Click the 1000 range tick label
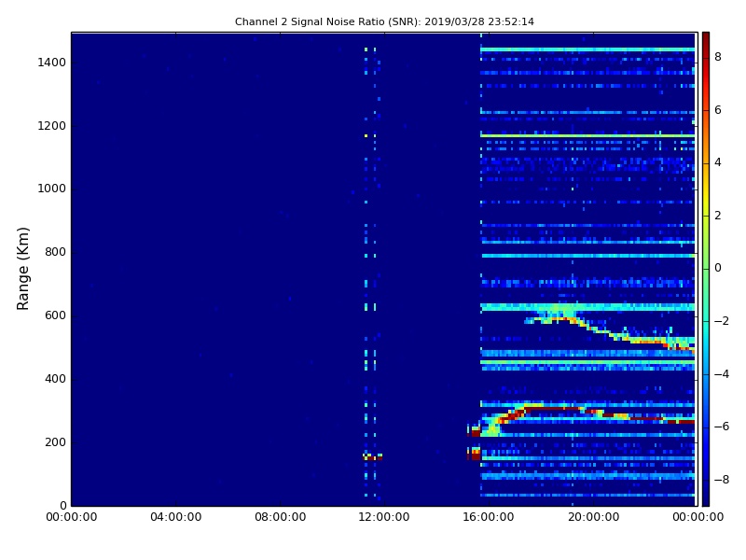 (x=52, y=189)
